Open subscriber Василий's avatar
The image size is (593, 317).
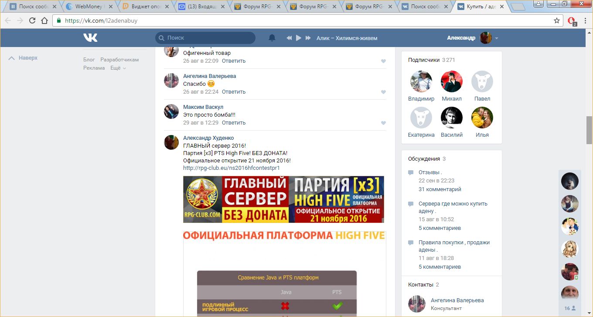pos(452,118)
